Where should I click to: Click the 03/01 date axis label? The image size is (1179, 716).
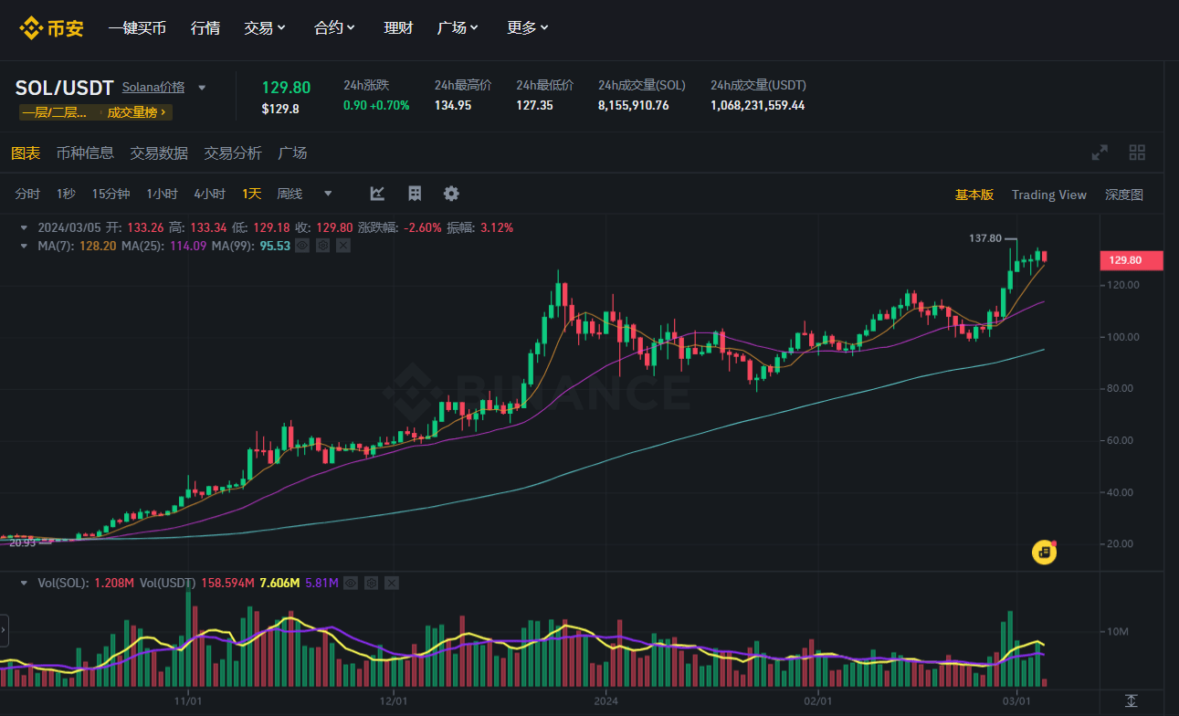coord(1016,701)
